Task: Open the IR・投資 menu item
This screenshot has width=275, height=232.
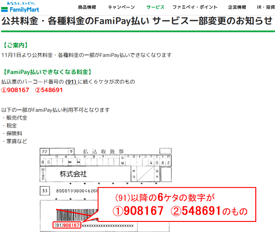Action: click(x=266, y=7)
